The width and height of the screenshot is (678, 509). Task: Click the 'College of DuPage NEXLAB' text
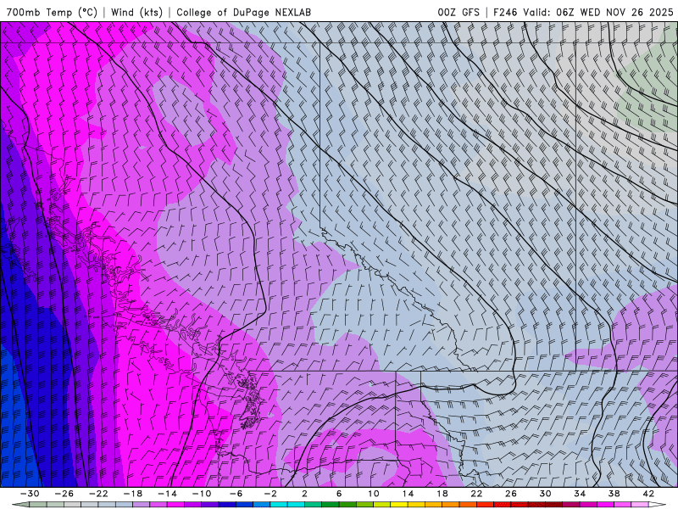[x=243, y=12]
